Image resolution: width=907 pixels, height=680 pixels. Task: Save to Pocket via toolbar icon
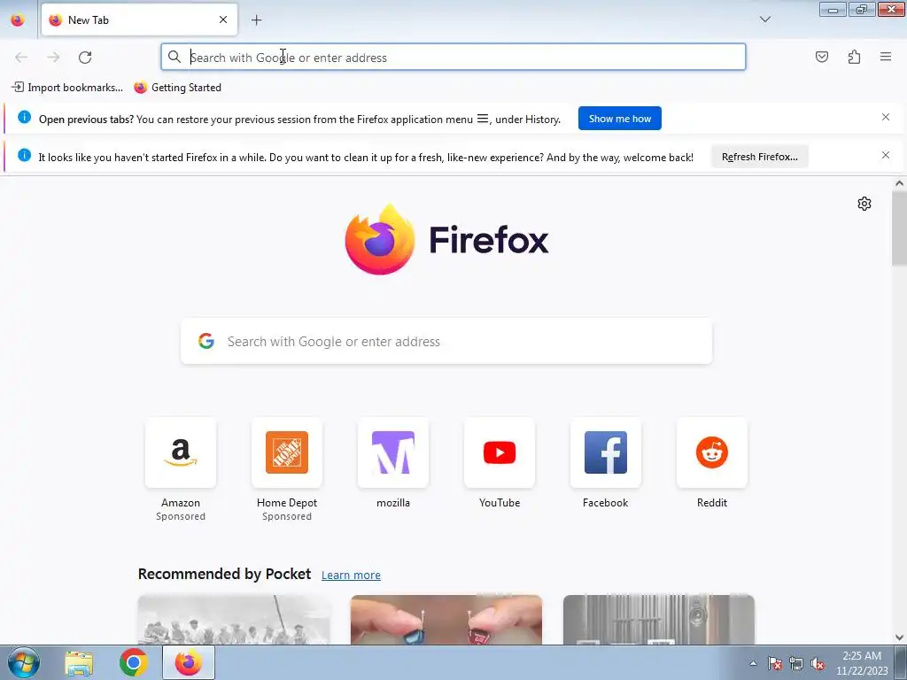822,57
